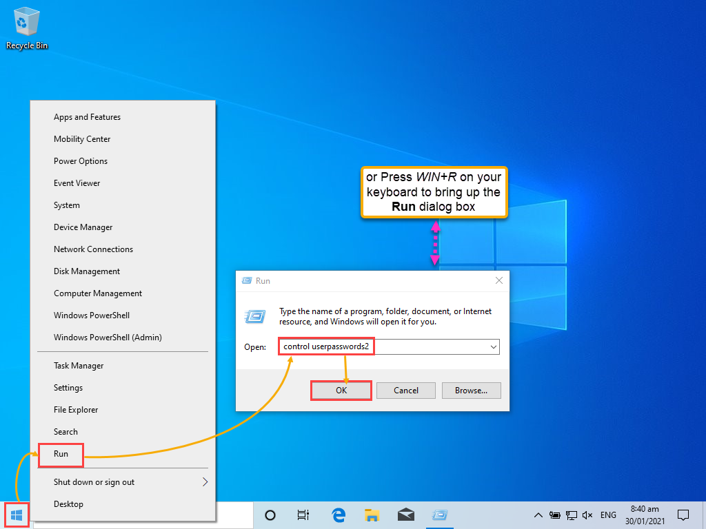Expand Shut down or sign out submenu
The width and height of the screenshot is (706, 529).
pos(123,482)
